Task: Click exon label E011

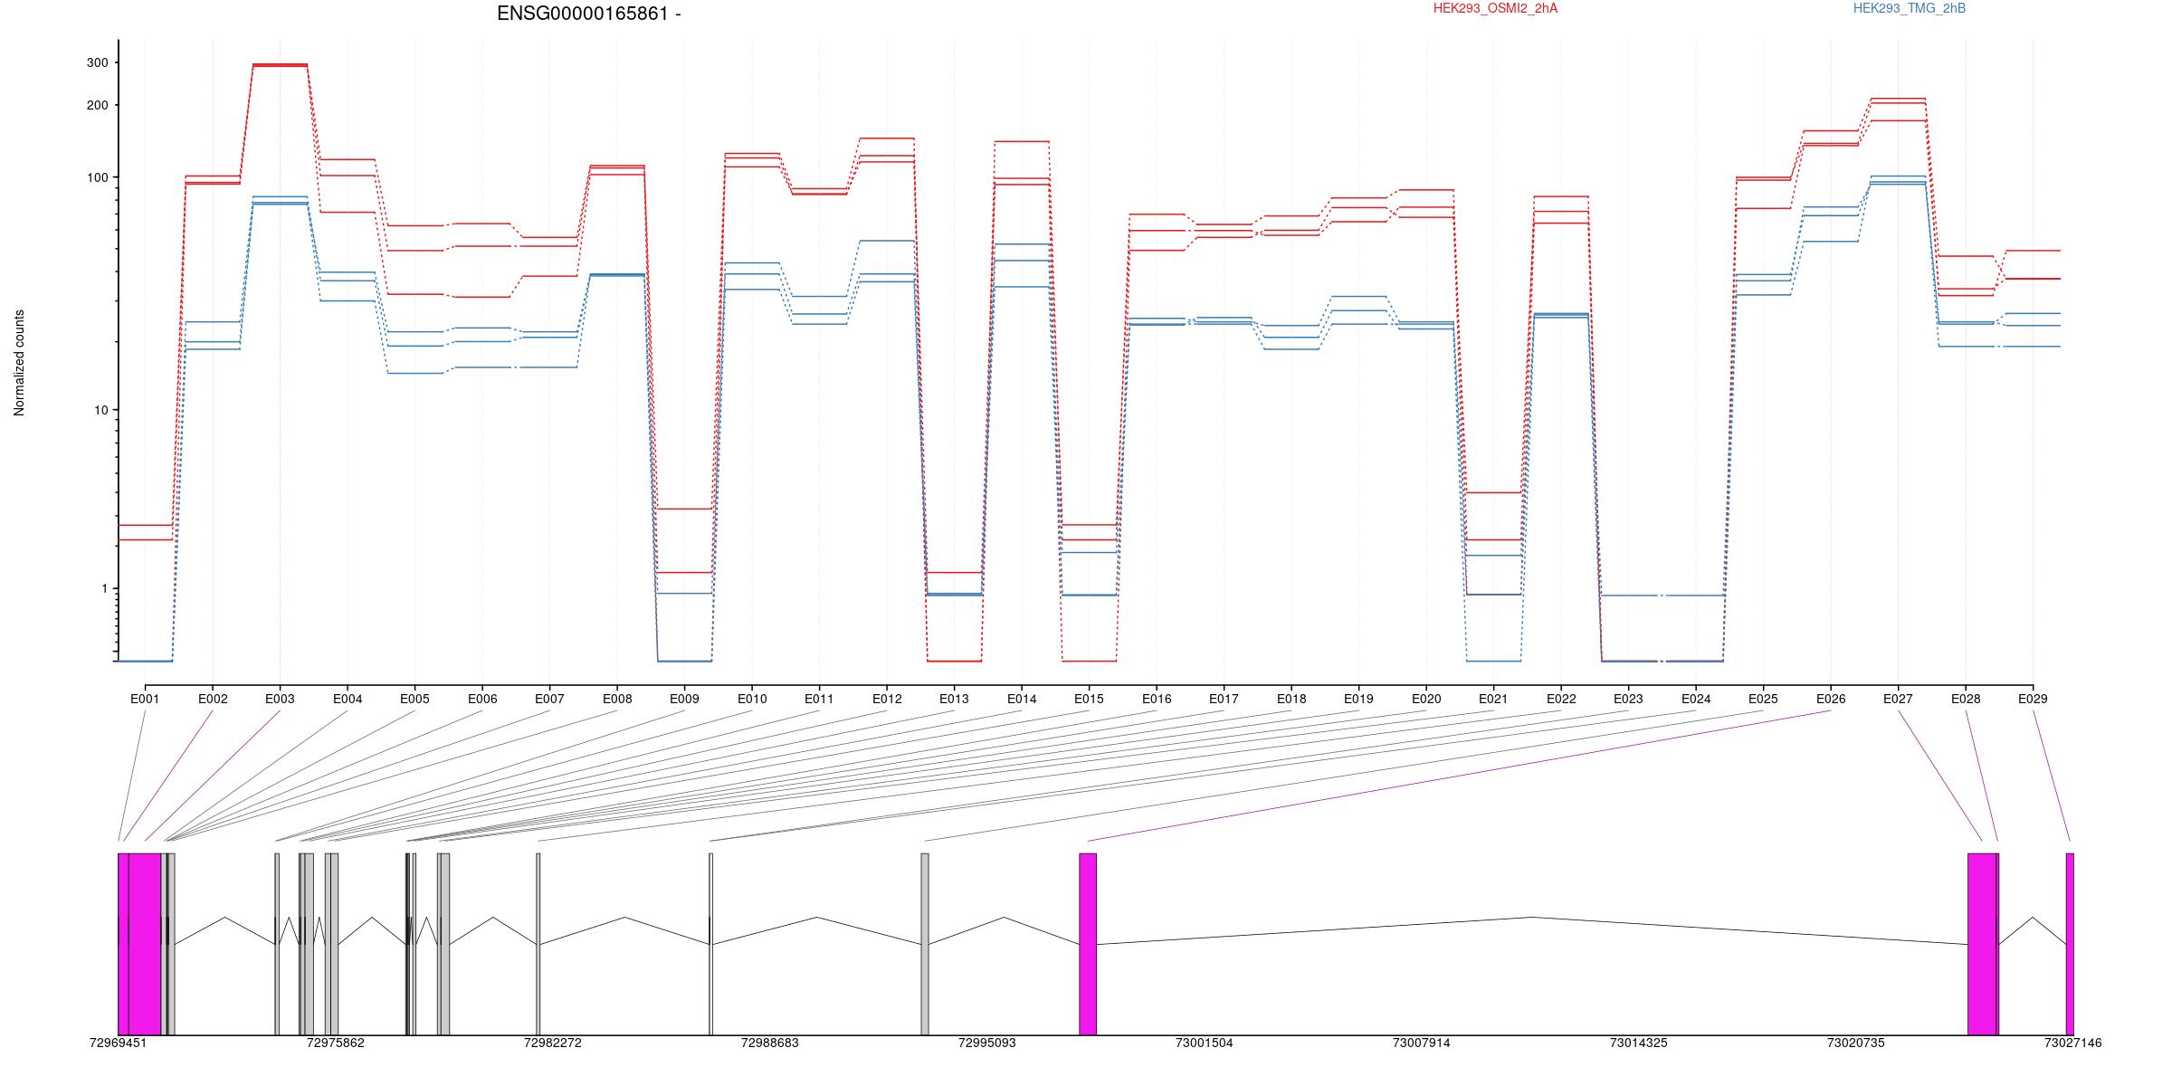Action: point(819,699)
